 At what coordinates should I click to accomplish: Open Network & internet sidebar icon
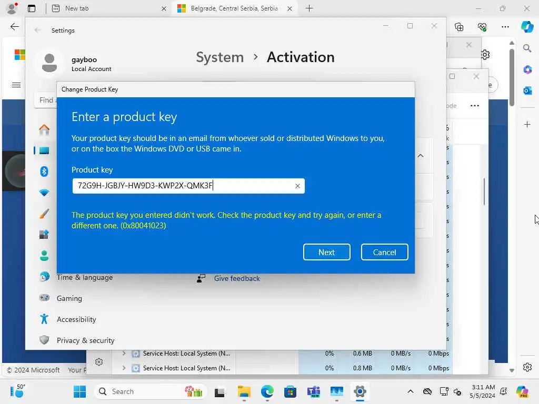44,193
